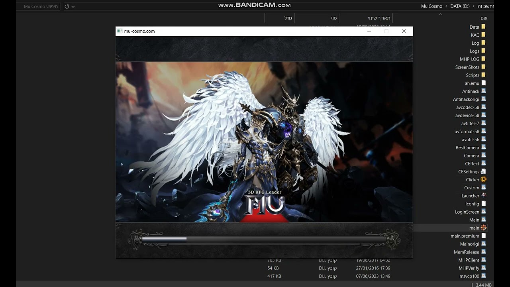Click the mu-cosmo.com window title icon
The width and height of the screenshot is (510, 287).
click(x=120, y=31)
